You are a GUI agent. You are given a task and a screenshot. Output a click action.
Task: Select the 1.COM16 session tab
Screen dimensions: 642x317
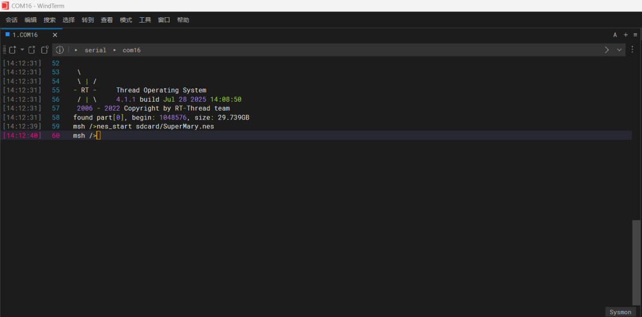coord(25,35)
